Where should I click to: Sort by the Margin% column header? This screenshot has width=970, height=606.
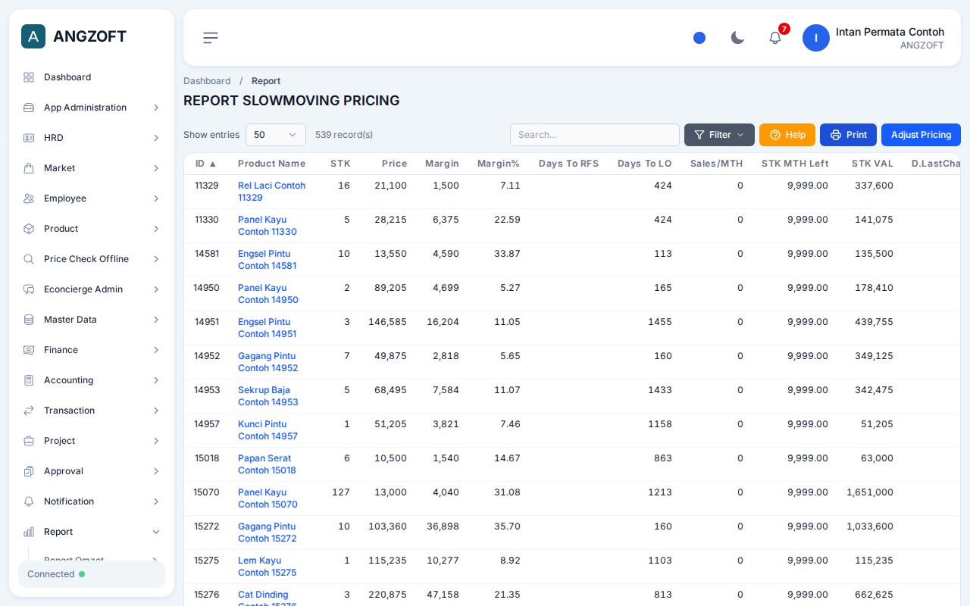tap(499, 164)
